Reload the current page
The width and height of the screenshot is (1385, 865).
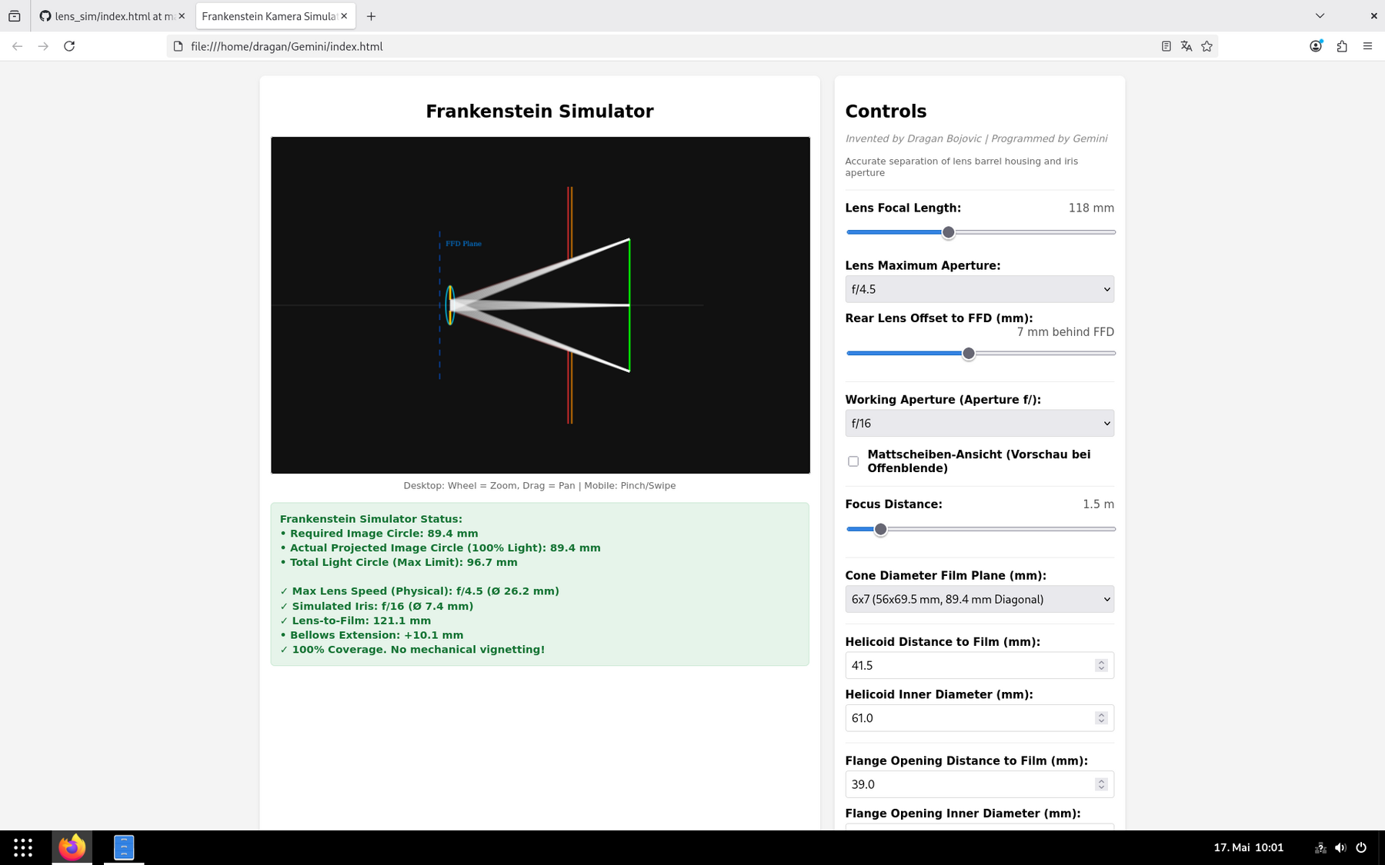tap(69, 46)
